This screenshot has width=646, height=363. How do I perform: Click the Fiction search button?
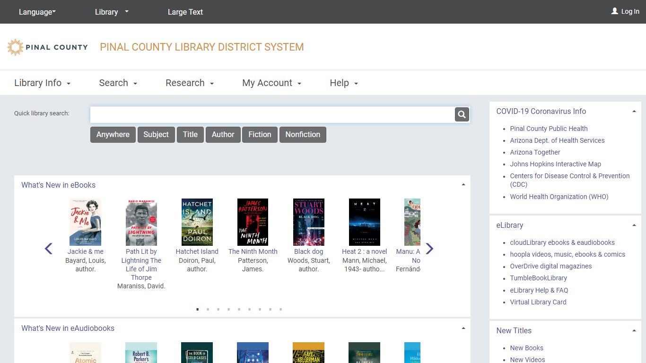(x=260, y=135)
